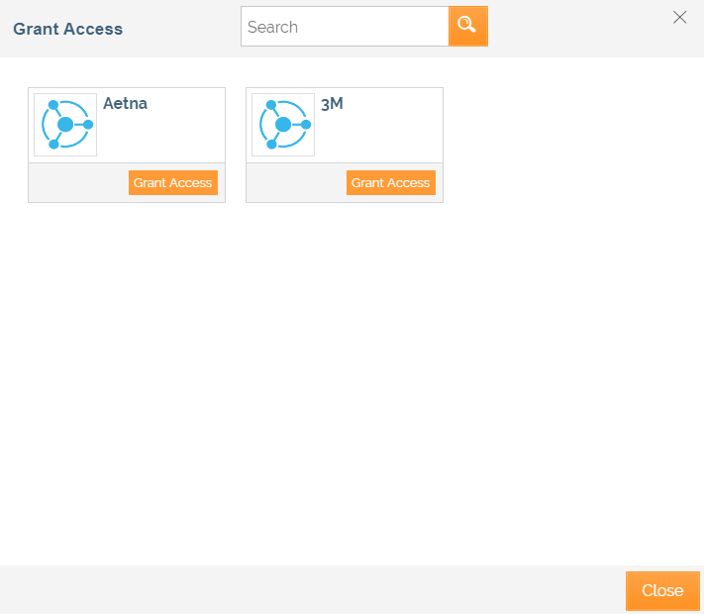The height and width of the screenshot is (614, 704).
Task: Grant access to Aetna
Action: (x=172, y=183)
